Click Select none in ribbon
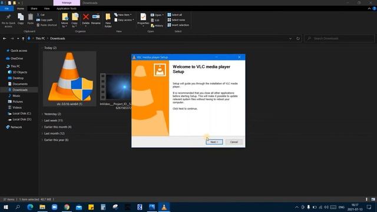The width and height of the screenshot is (377, 212). pyautogui.click(x=176, y=20)
